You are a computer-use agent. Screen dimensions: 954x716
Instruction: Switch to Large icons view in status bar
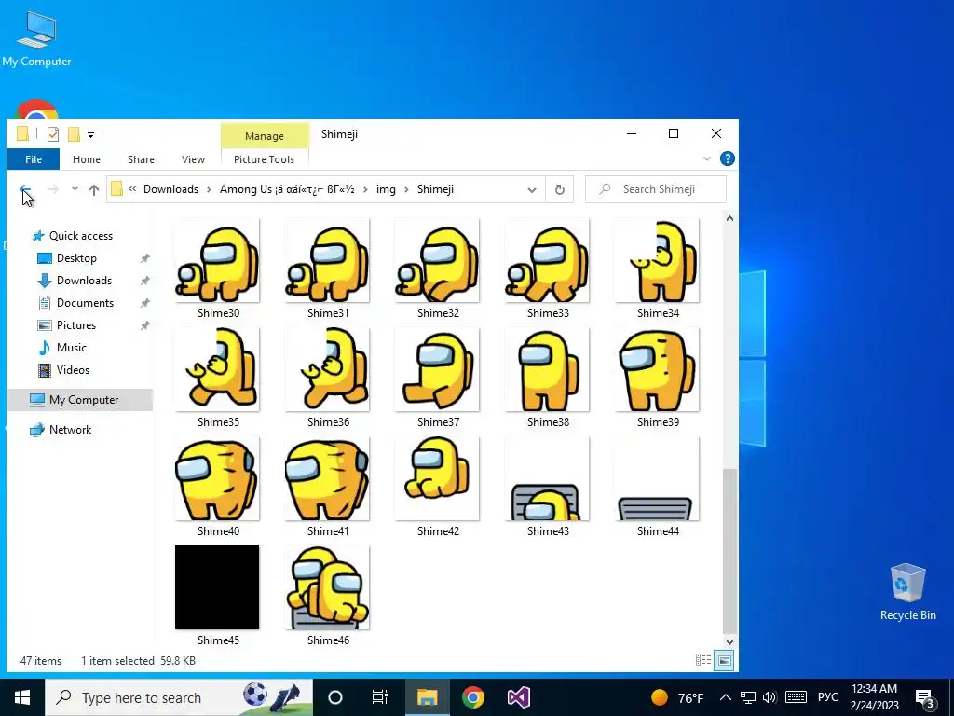pyautogui.click(x=724, y=660)
